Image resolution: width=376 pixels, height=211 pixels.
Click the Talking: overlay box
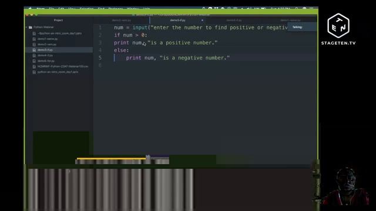pyautogui.click(x=302, y=27)
